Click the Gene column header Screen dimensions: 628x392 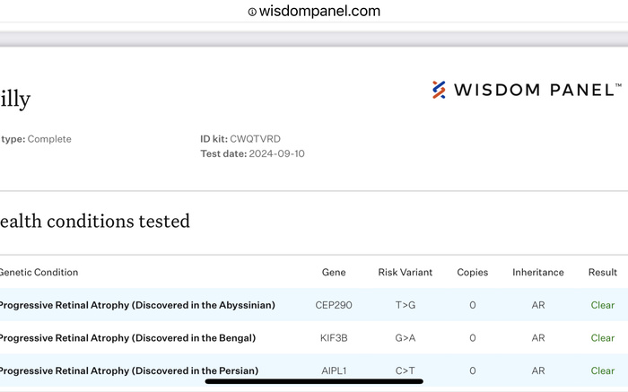(334, 272)
